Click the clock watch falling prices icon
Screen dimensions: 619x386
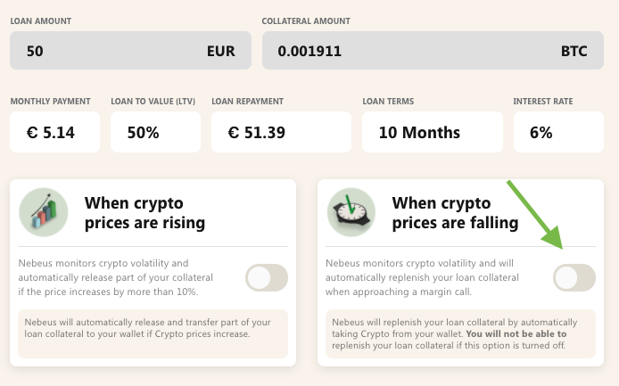coord(351,212)
